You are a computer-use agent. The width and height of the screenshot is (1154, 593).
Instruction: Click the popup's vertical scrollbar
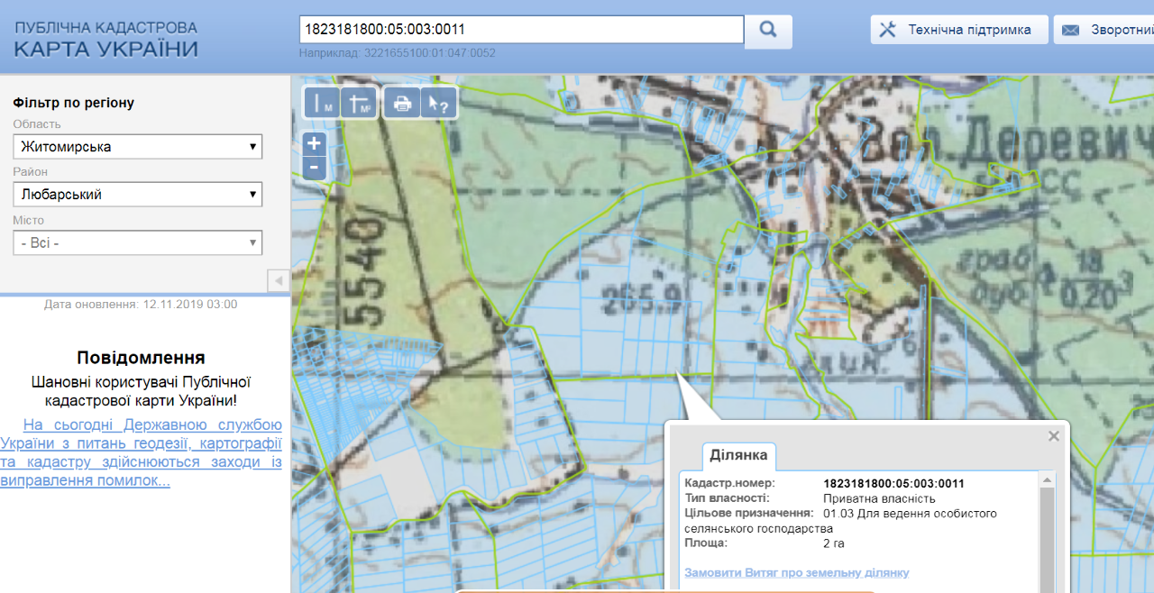(1047, 532)
